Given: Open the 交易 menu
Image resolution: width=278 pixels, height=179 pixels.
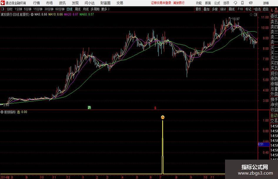Looking at the screenshot, I should (120, 3).
